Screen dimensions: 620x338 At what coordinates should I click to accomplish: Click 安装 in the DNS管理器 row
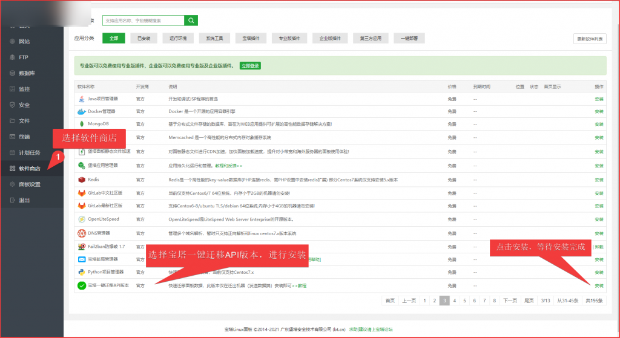click(x=599, y=234)
